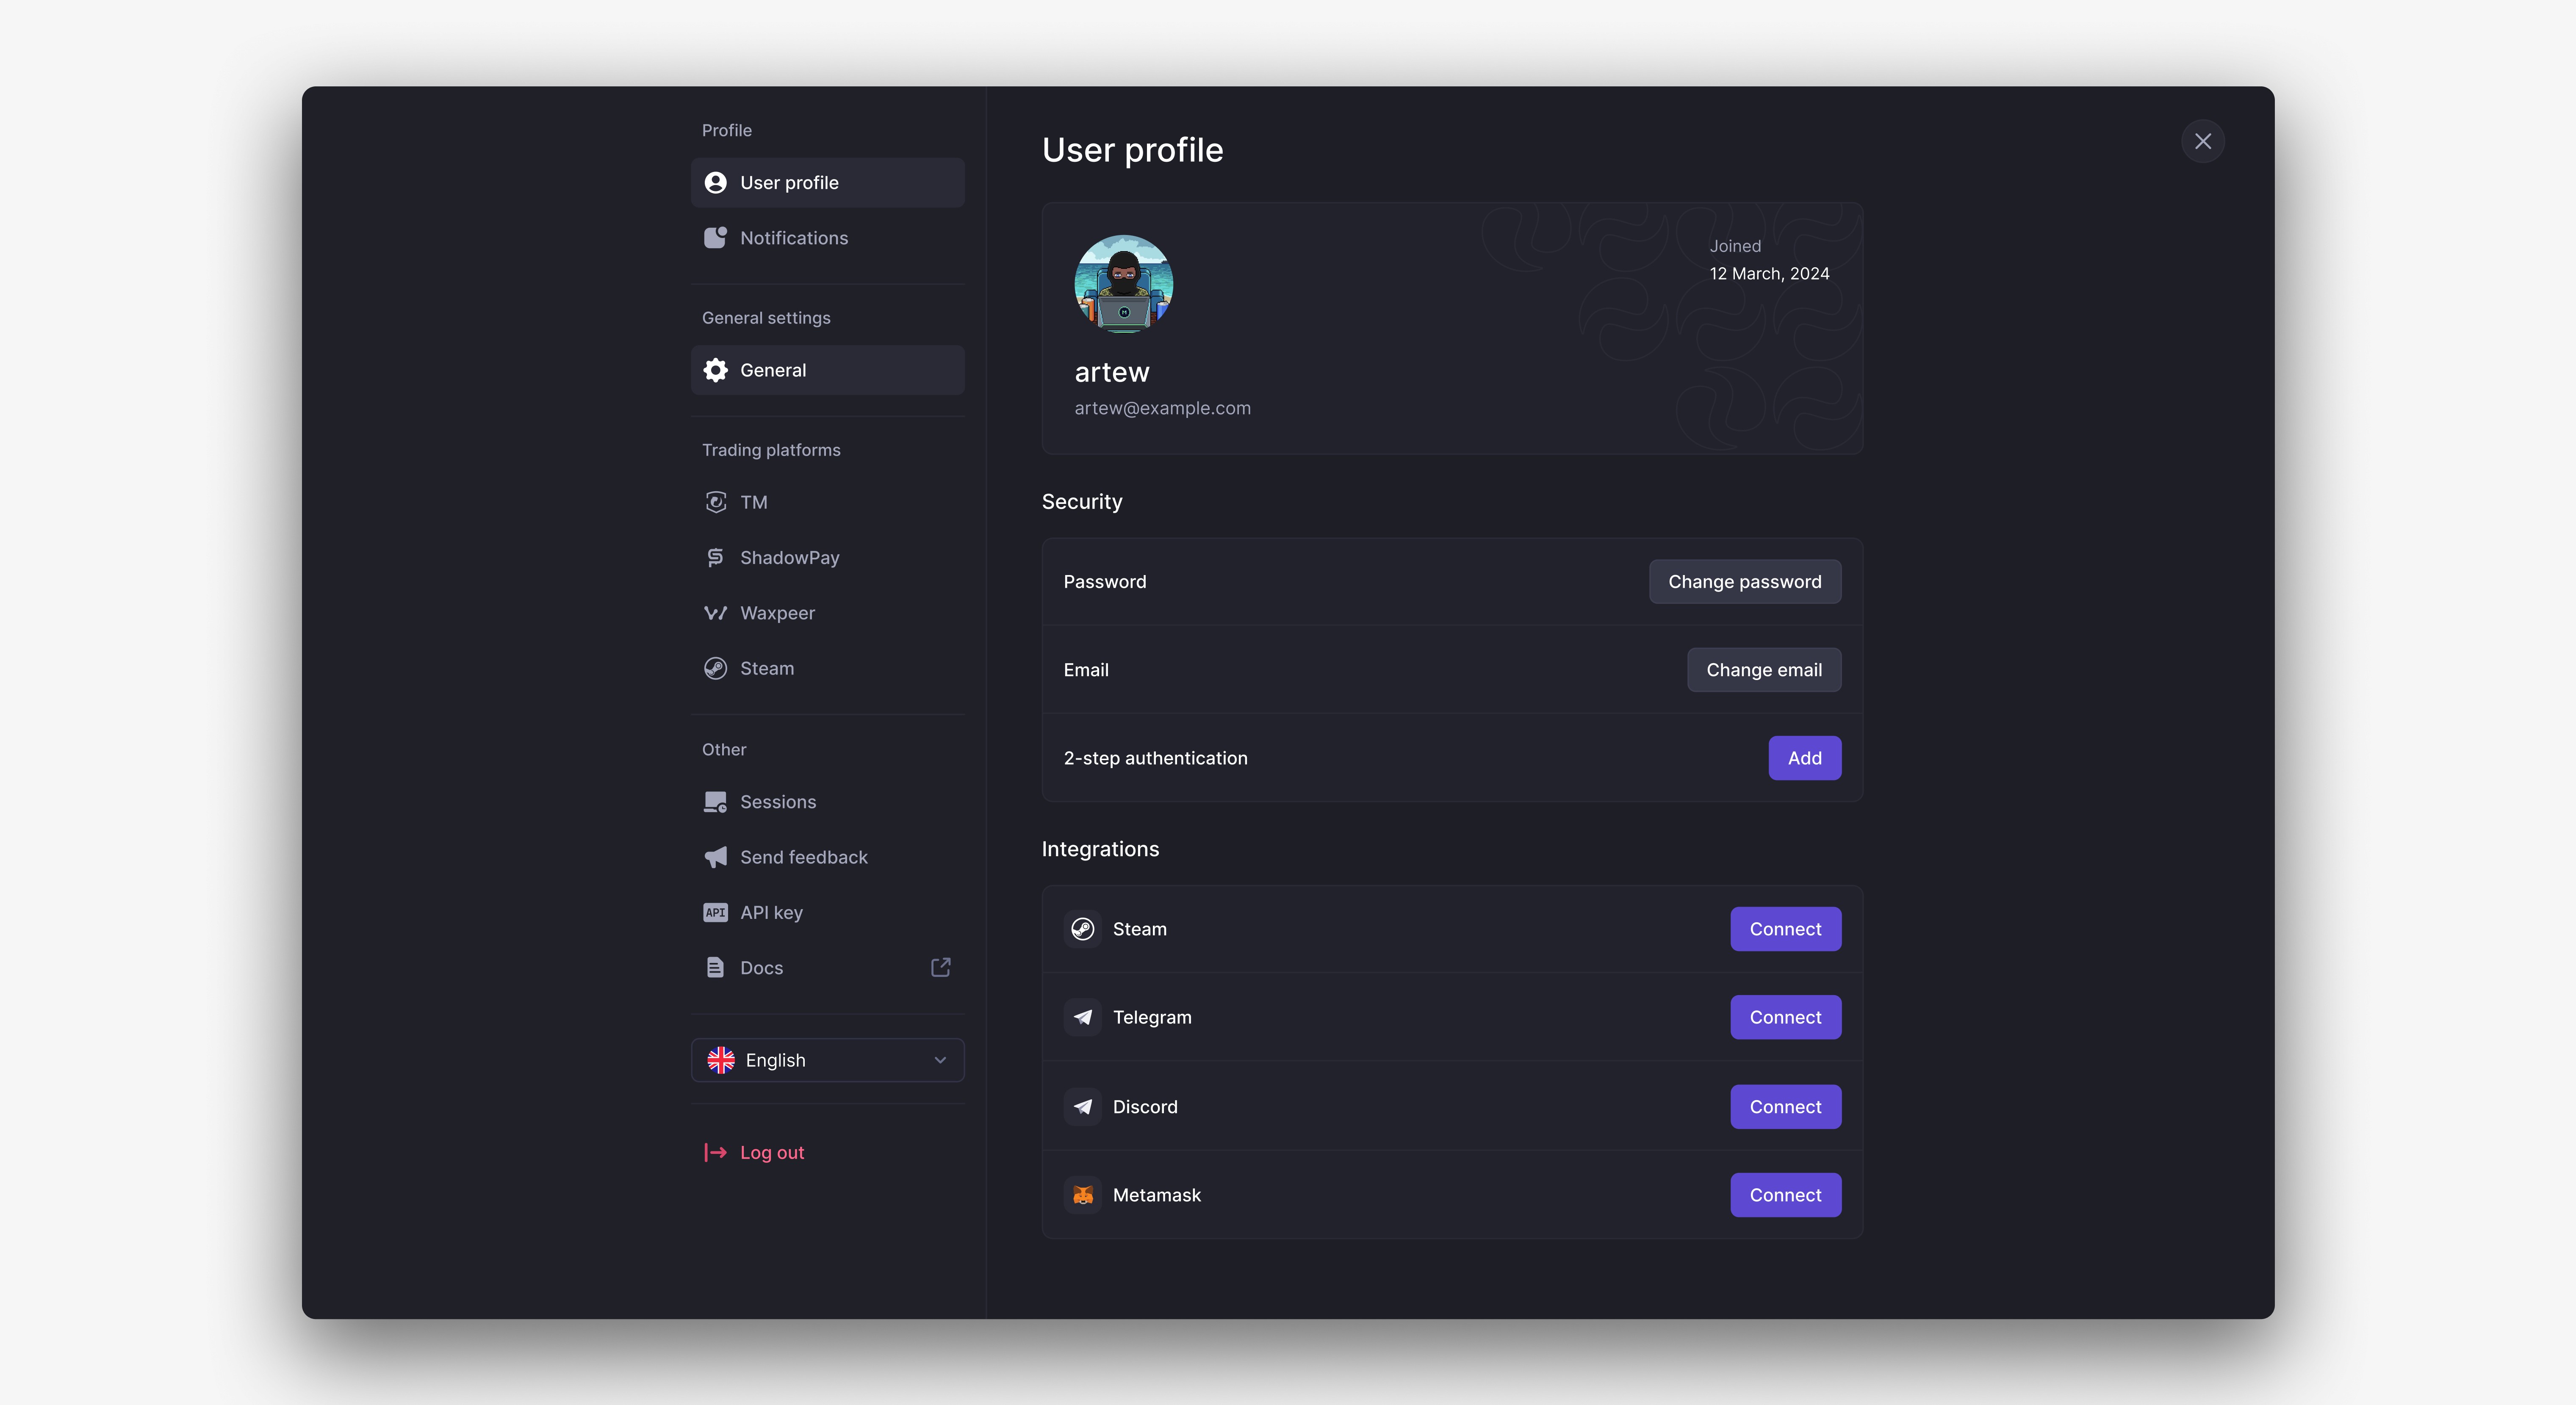Screen dimensions: 2576x1405
Task: Open the external link icon beside Docs
Action: click(940, 967)
